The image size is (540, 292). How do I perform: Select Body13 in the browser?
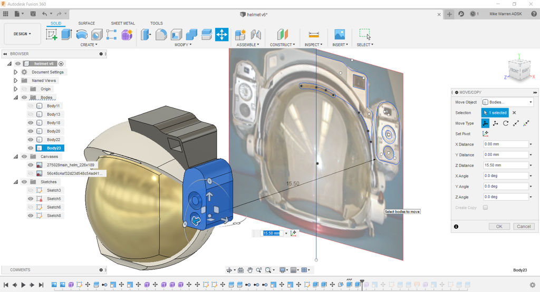coord(53,114)
